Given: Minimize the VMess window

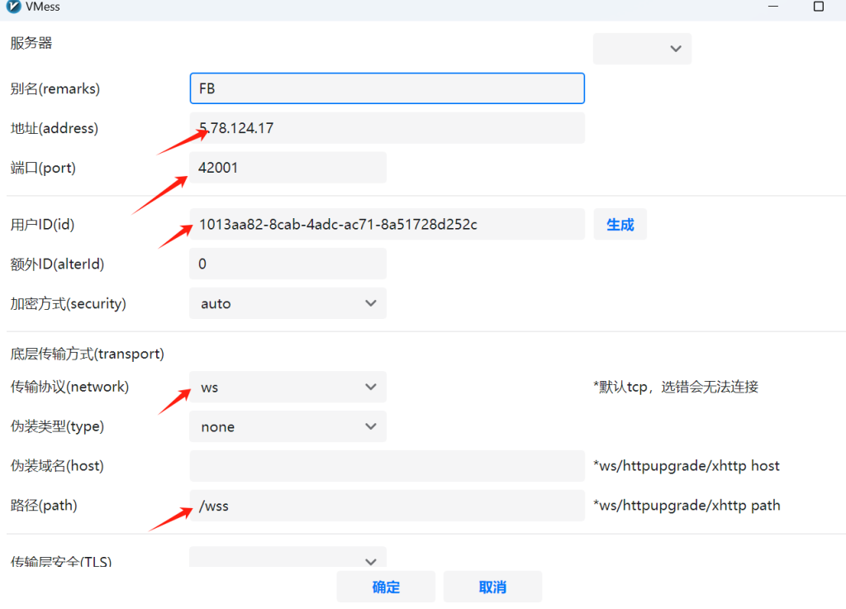Looking at the screenshot, I should pyautogui.click(x=772, y=7).
